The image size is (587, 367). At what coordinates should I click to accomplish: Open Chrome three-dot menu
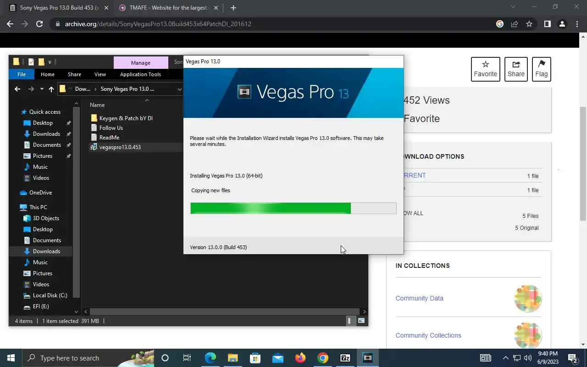coord(576,24)
